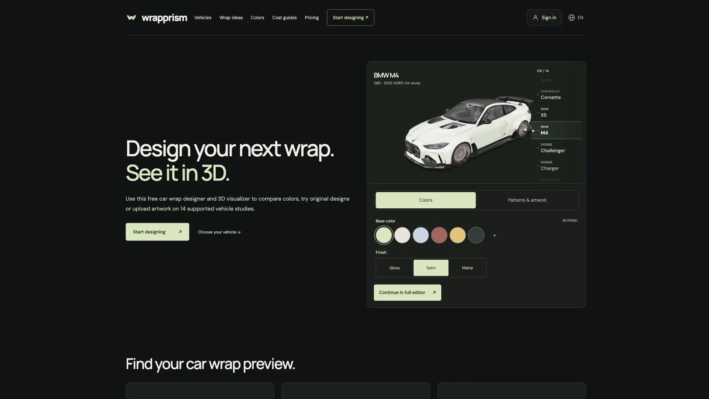Switch to the Patterns & artwork tab
Viewport: 709px width, 399px height.
point(527,200)
